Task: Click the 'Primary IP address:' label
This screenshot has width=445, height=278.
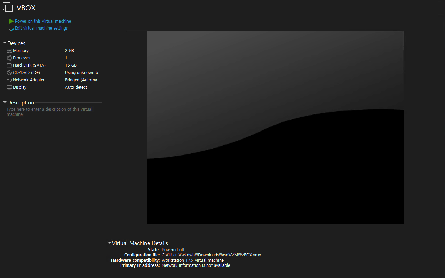Action: point(140,265)
